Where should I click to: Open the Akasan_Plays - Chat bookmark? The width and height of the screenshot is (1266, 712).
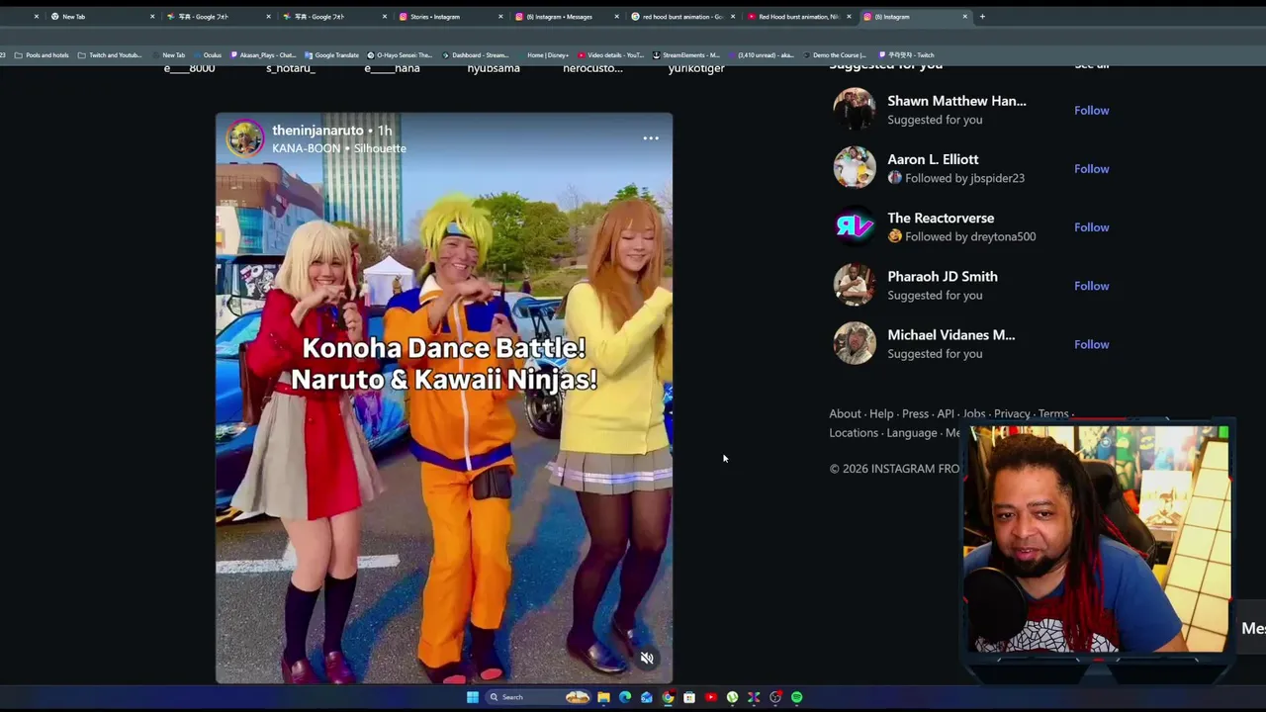pyautogui.click(x=263, y=55)
